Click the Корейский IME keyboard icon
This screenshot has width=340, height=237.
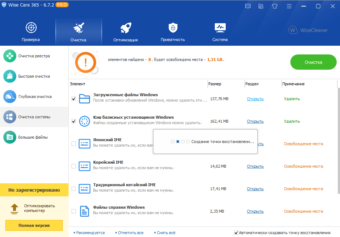click(x=84, y=166)
